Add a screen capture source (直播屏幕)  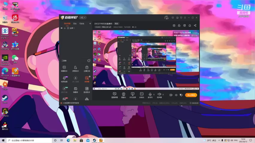(x=114, y=95)
